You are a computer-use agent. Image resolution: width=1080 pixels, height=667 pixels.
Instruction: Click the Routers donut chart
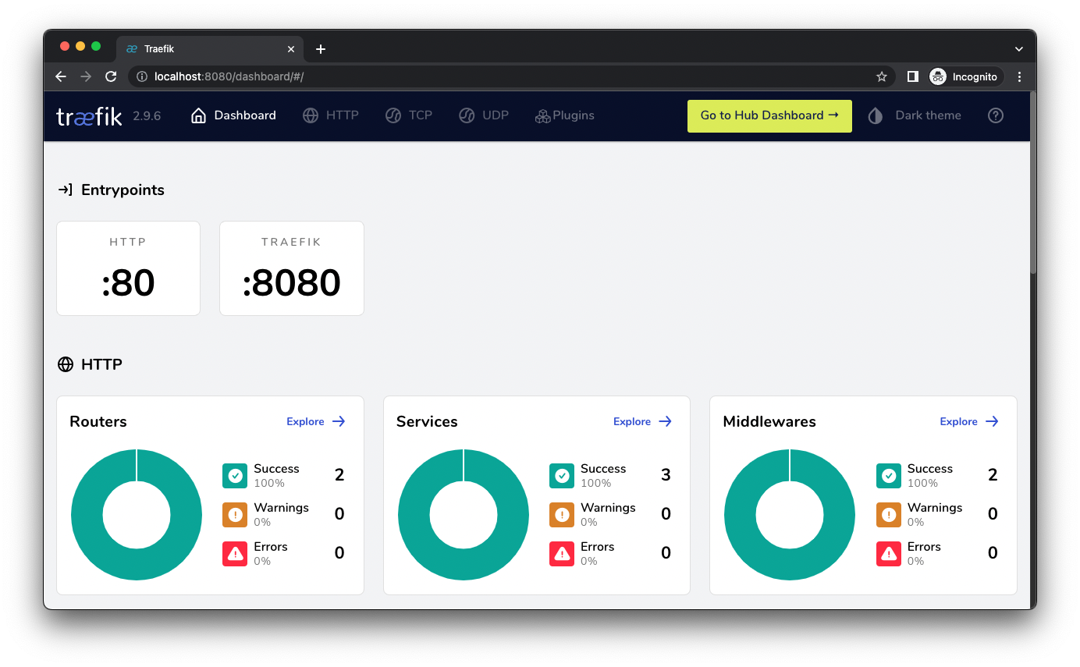point(137,515)
